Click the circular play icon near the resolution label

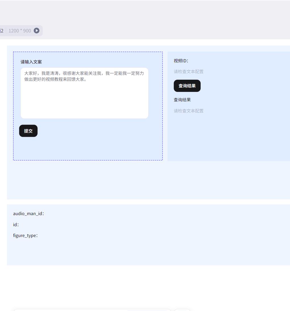(36, 31)
